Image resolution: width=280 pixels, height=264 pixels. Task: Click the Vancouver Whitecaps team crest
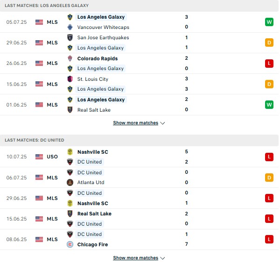[x=70, y=27]
